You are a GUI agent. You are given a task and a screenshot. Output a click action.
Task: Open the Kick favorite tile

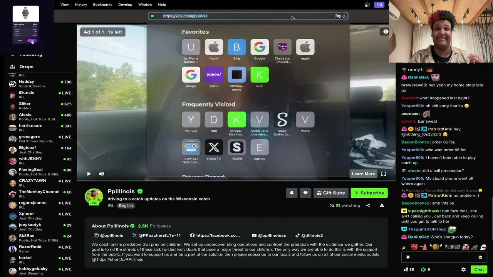(x=260, y=77)
